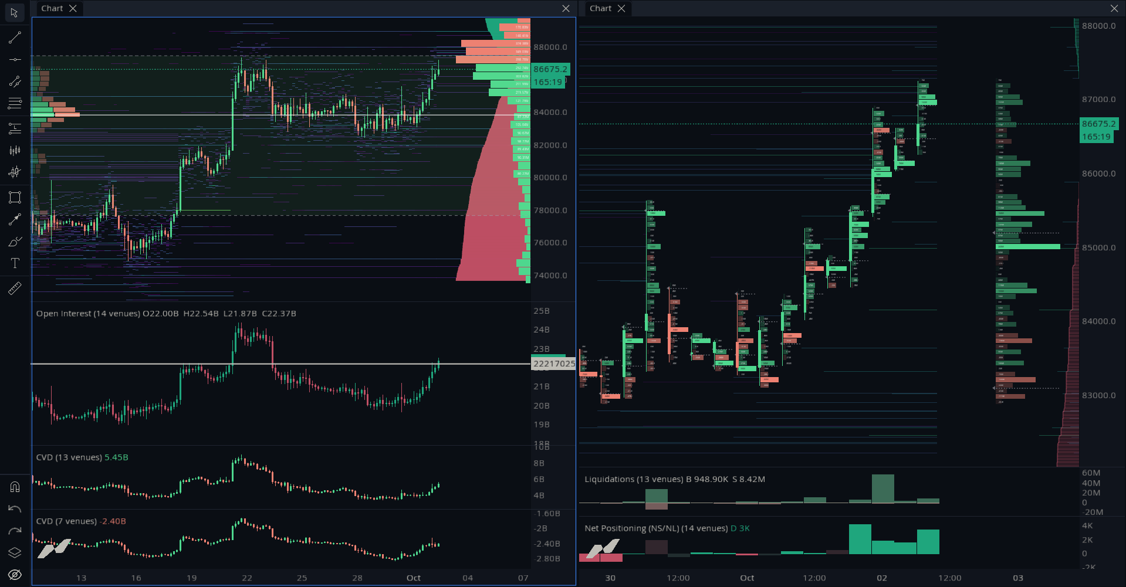Click the 88000.0 label on left price axis
The height and width of the screenshot is (587, 1126).
(550, 47)
